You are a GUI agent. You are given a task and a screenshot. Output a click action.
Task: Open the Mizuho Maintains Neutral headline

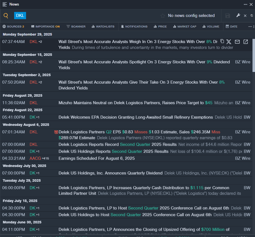131,103
